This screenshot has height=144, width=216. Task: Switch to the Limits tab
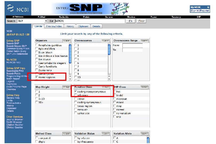point(38,26)
